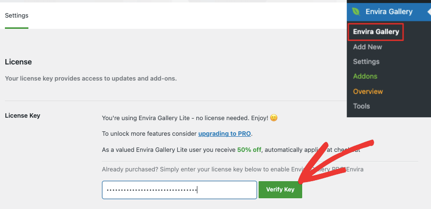Focus the masked license key field
This screenshot has height=209, width=431.
click(179, 190)
